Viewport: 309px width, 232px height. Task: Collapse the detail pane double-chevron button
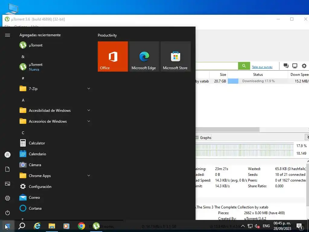pyautogui.click(x=307, y=137)
